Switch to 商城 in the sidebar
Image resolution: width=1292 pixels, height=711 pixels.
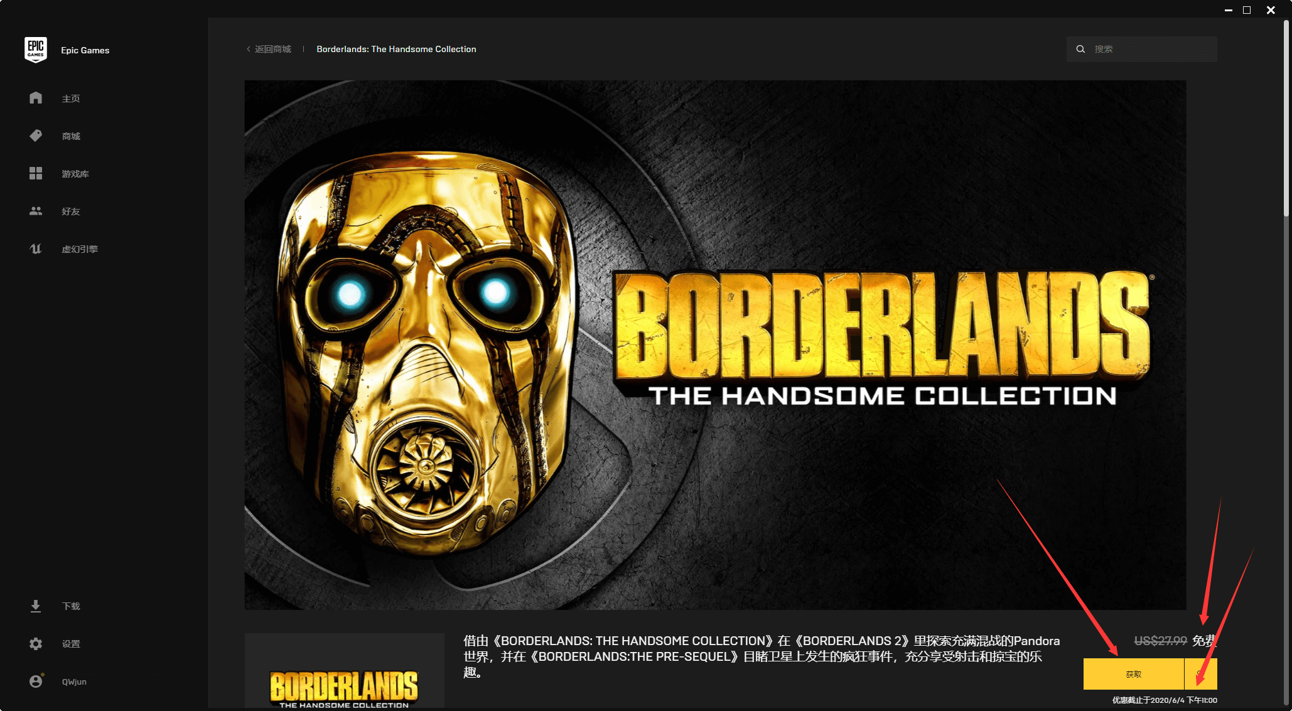point(71,136)
